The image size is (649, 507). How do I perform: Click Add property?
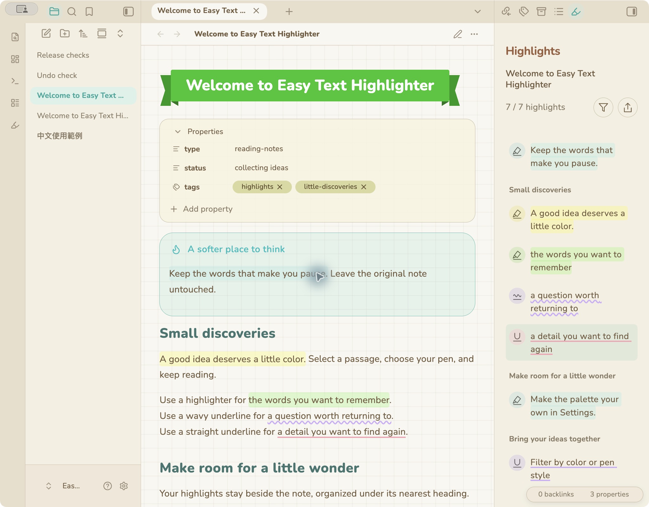click(202, 209)
